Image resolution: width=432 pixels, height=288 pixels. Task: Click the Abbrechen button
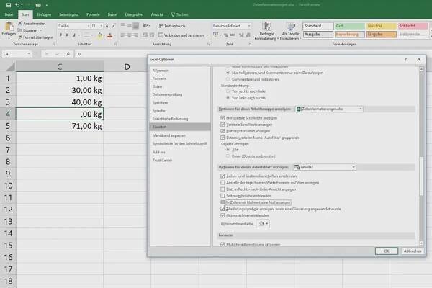412,251
